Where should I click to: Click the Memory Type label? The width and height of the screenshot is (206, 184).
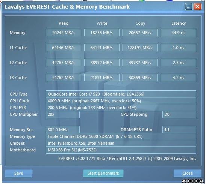click(x=22, y=136)
